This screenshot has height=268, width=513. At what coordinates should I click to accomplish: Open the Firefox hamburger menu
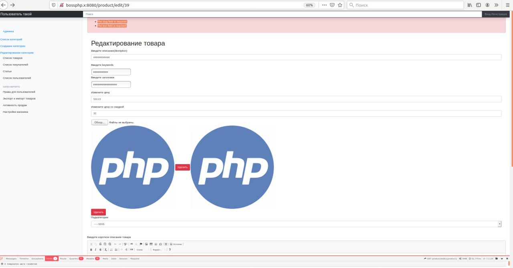pos(507,5)
